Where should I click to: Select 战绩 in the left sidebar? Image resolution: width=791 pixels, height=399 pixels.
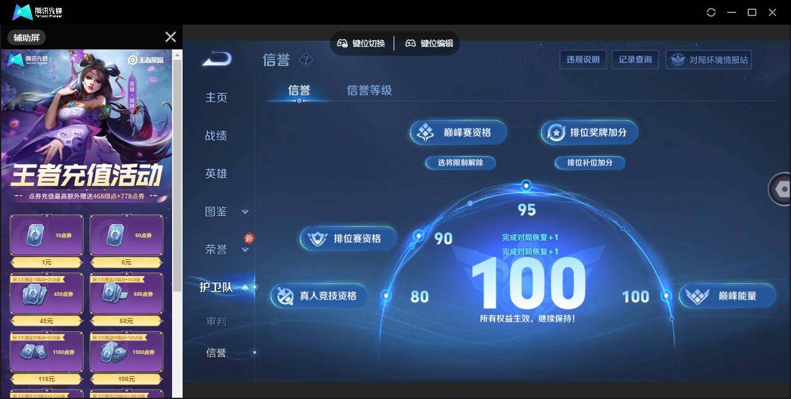point(215,135)
